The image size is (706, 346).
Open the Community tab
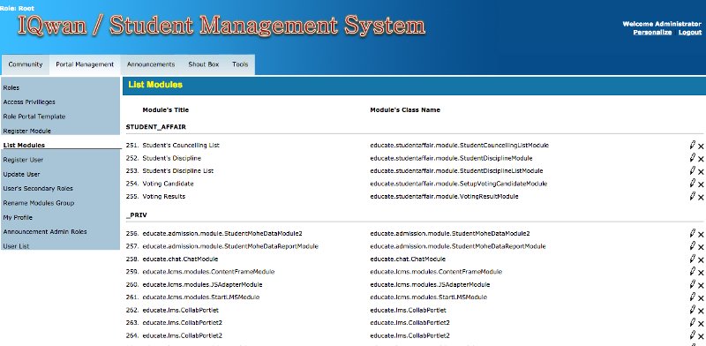(x=26, y=64)
